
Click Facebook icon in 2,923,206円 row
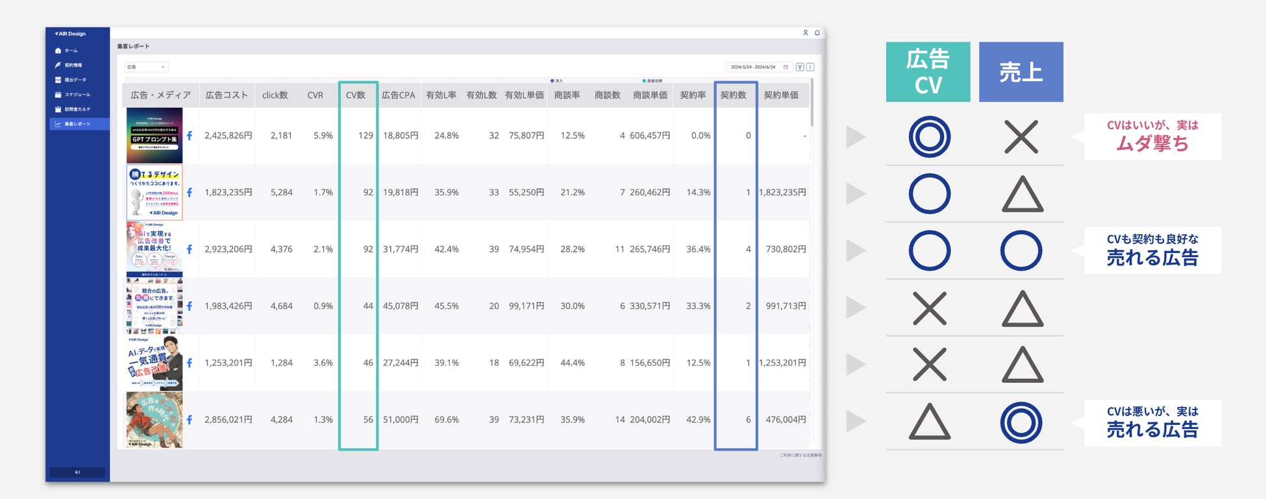click(x=190, y=249)
